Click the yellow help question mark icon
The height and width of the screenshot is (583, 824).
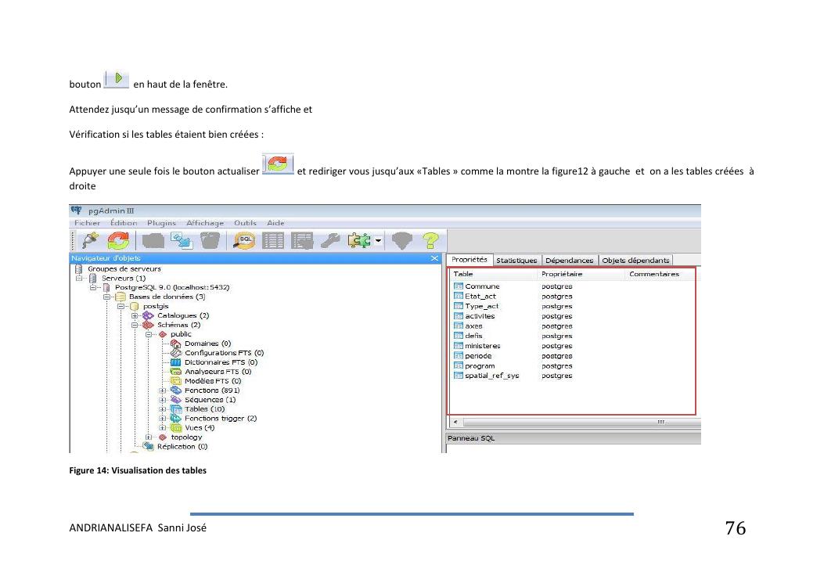coord(427,239)
